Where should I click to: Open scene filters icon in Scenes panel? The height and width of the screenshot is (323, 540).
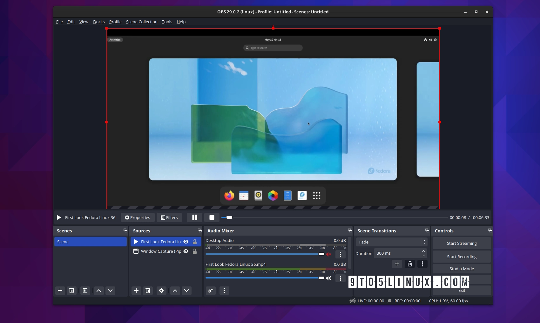click(85, 291)
